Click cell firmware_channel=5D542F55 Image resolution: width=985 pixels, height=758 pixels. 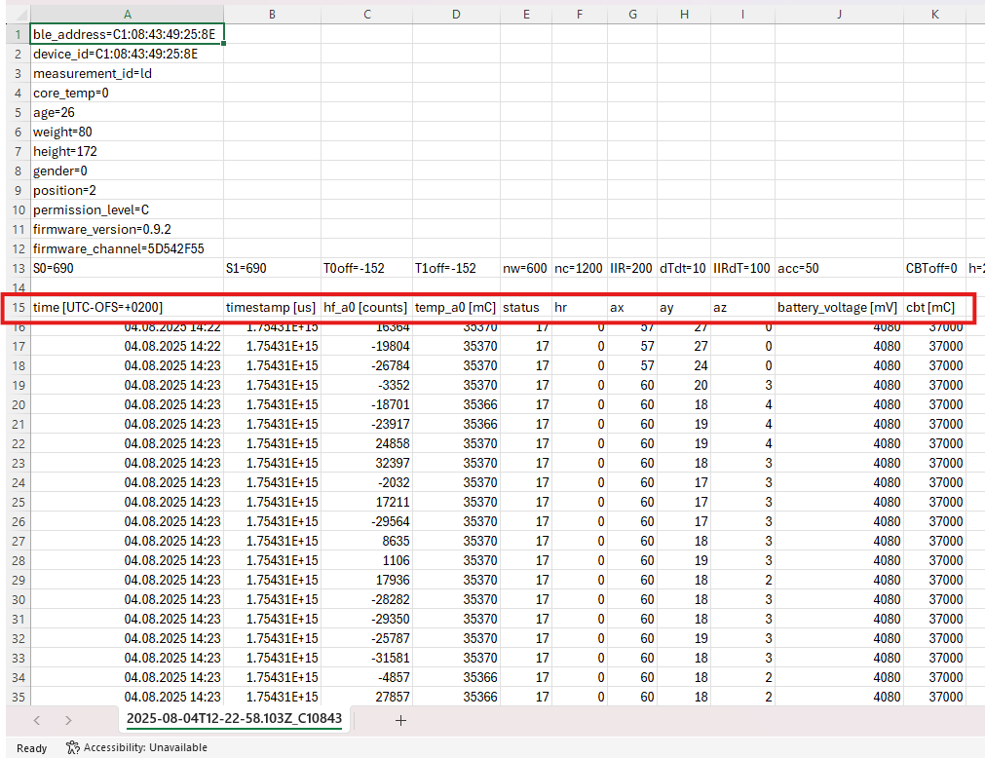(127, 248)
